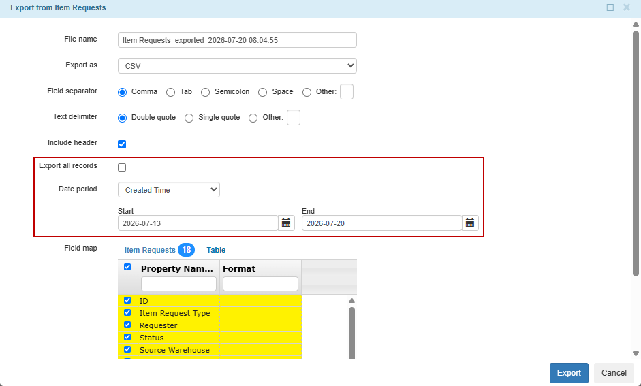This screenshot has width=641, height=386.
Task: Click the Property Name filter box
Action: [178, 284]
